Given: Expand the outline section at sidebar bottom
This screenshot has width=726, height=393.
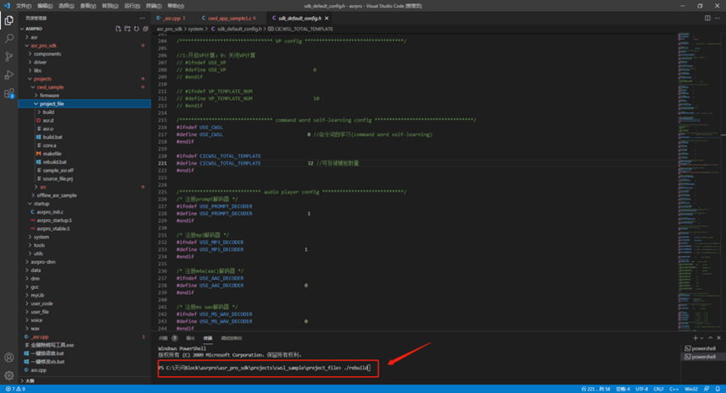Looking at the screenshot, I should [28, 381].
